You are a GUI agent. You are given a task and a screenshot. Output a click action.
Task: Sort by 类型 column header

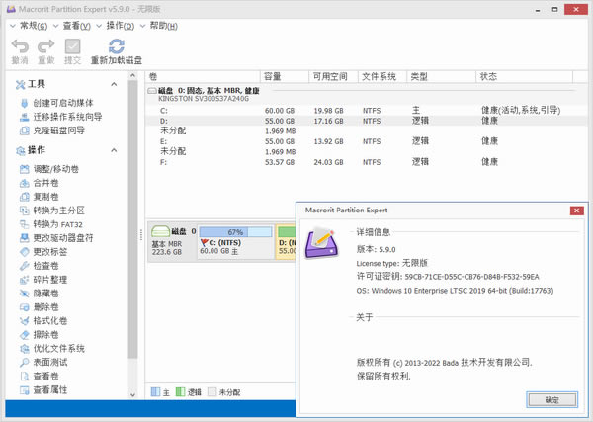441,77
